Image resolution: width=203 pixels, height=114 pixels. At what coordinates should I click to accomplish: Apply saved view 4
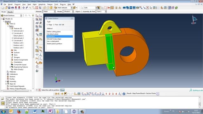116,94
